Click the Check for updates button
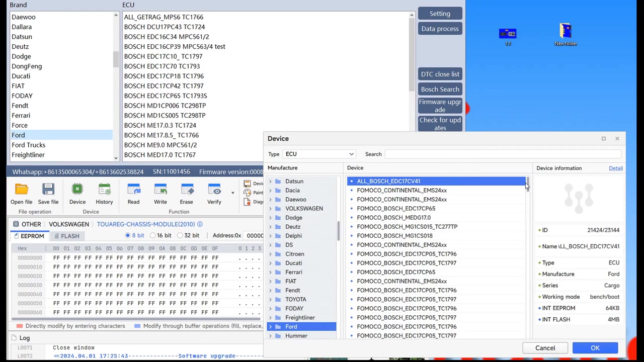This screenshot has width=644, height=362. 440,124
